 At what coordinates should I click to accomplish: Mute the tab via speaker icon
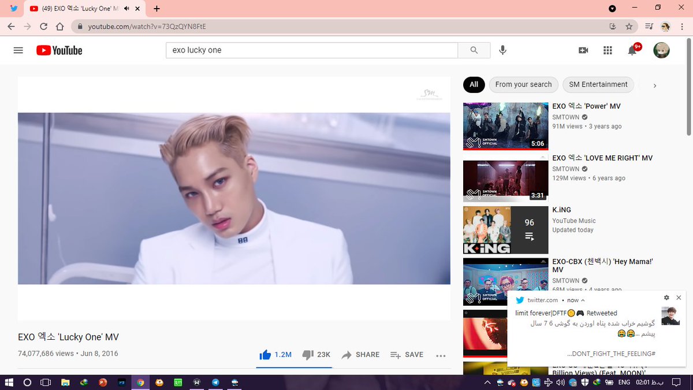[126, 9]
